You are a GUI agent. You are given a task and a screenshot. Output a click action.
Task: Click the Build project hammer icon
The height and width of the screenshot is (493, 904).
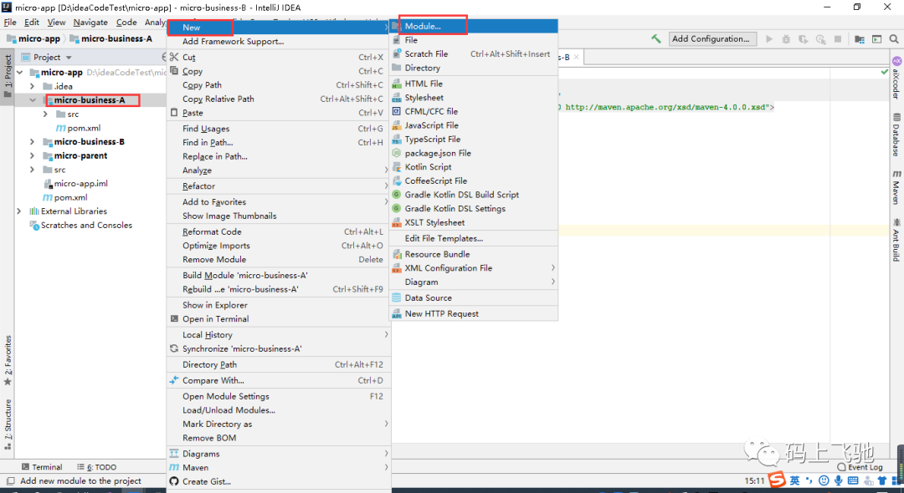tap(656, 39)
